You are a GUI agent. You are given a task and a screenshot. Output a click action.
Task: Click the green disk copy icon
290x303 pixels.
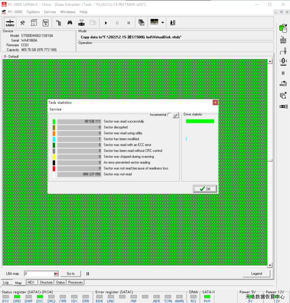[283, 28]
